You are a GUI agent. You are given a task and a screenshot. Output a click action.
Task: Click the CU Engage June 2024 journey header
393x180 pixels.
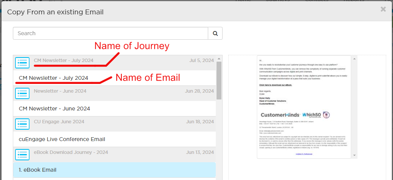coord(114,124)
